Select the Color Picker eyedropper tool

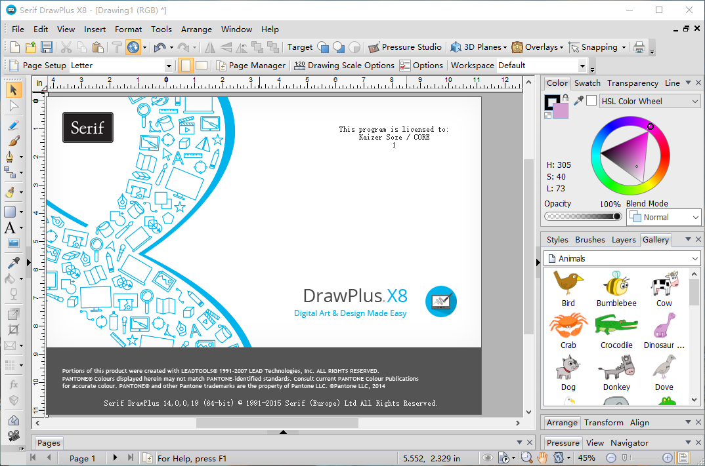click(12, 262)
